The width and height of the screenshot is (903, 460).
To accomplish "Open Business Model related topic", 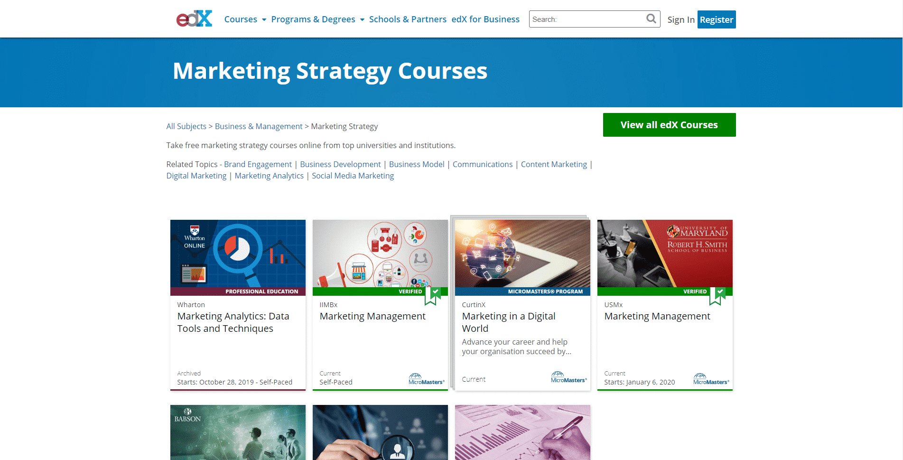I will [417, 164].
